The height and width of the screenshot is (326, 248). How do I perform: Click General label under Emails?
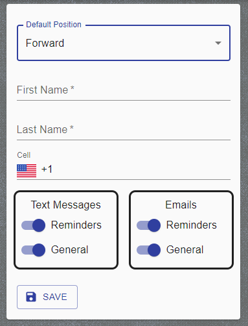pyautogui.click(x=185, y=249)
